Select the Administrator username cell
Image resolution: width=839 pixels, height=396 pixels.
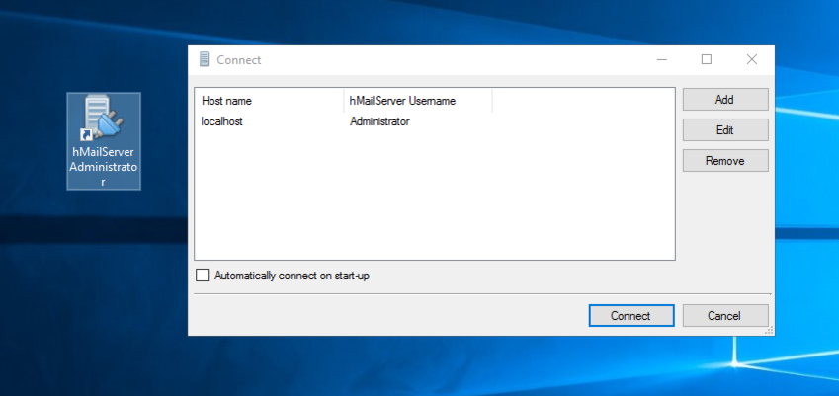point(379,121)
